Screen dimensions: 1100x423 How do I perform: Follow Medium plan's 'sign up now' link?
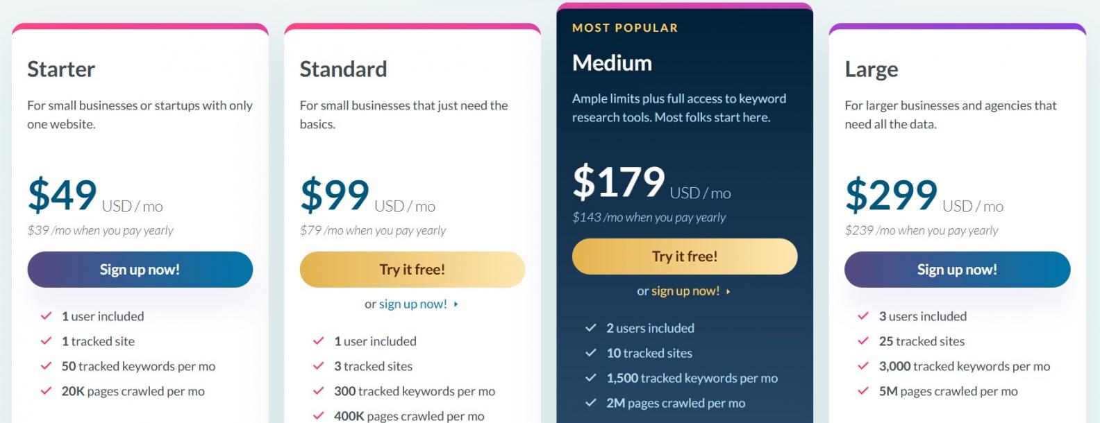click(685, 291)
